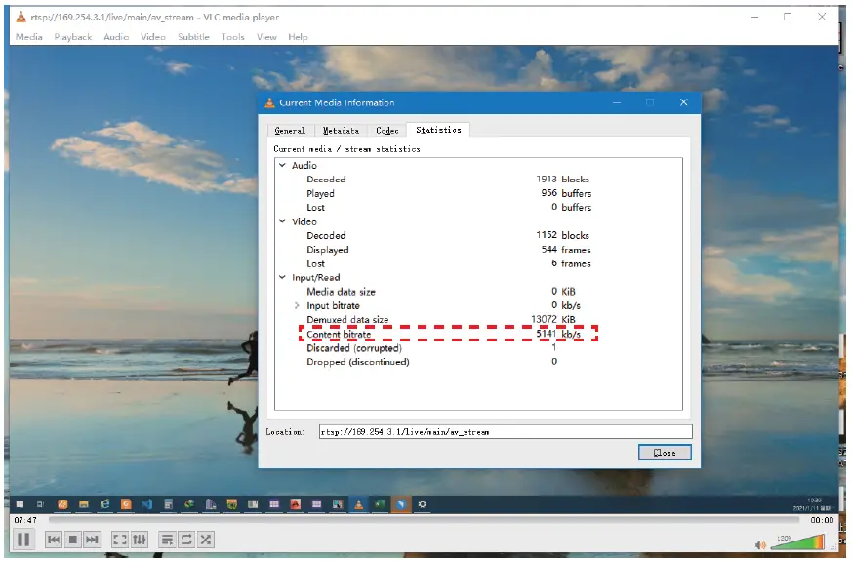Switch to the Metadata tab

pos(341,131)
